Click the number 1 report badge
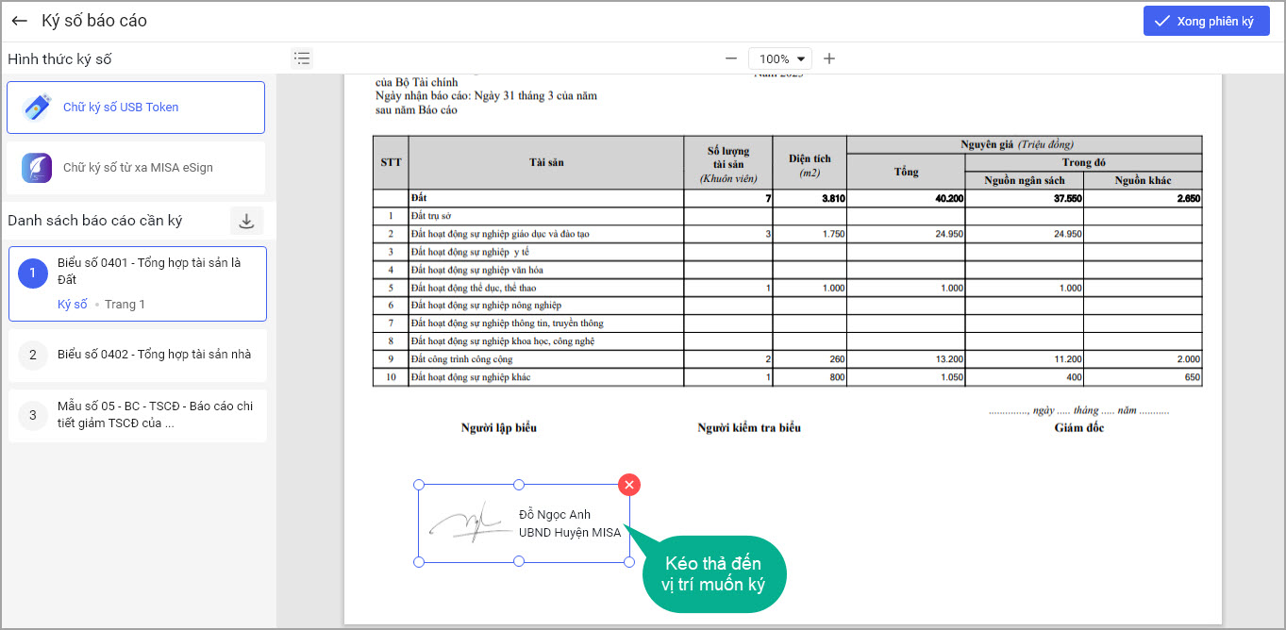This screenshot has height=630, width=1286. [33, 274]
